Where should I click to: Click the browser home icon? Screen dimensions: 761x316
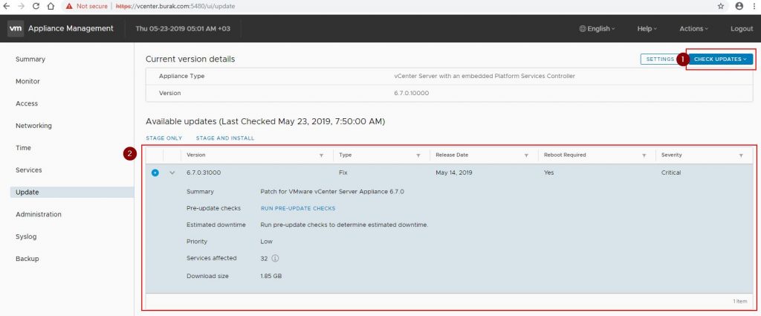51,6
